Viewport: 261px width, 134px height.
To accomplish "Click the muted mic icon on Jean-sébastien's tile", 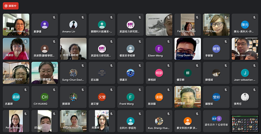I will (x=254, y=66).
